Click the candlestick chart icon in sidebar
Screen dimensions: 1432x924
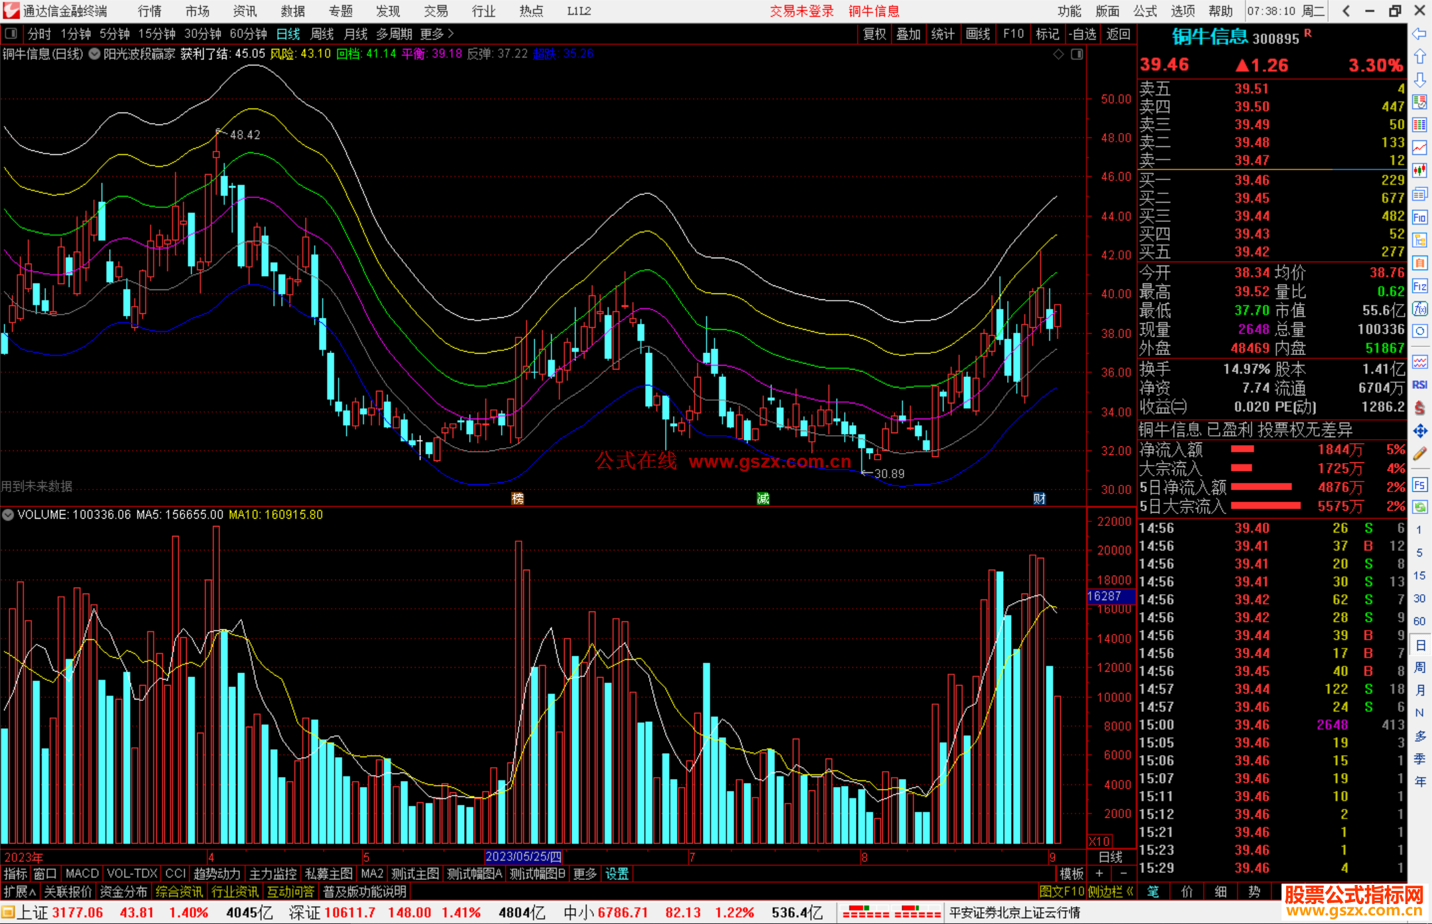coord(1419,170)
